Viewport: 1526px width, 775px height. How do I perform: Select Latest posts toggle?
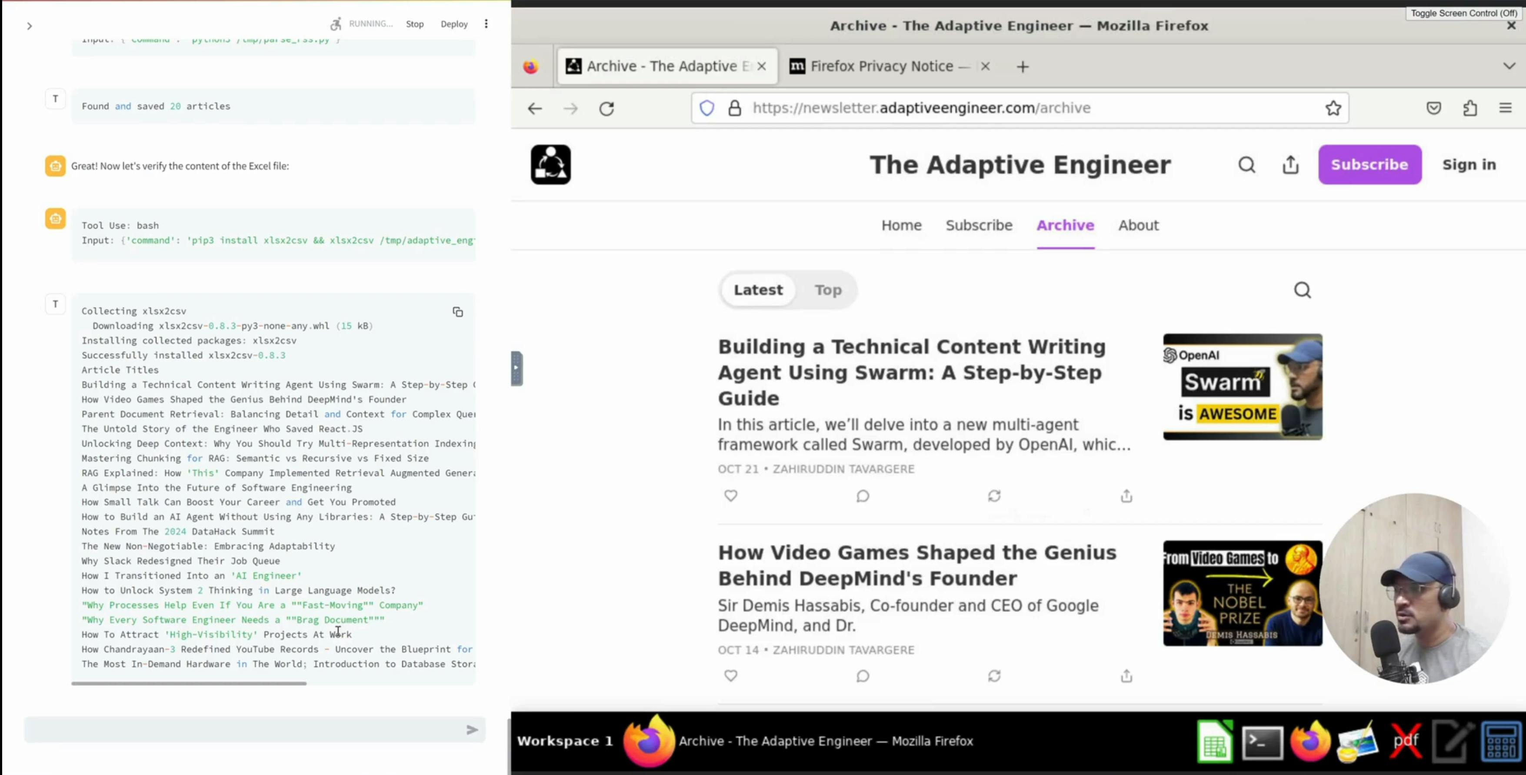[758, 290]
